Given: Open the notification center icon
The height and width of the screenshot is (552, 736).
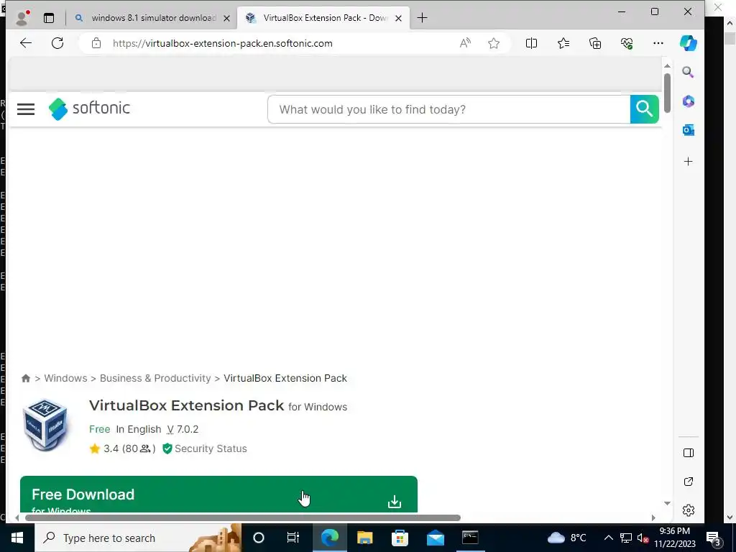Looking at the screenshot, I should [714, 538].
